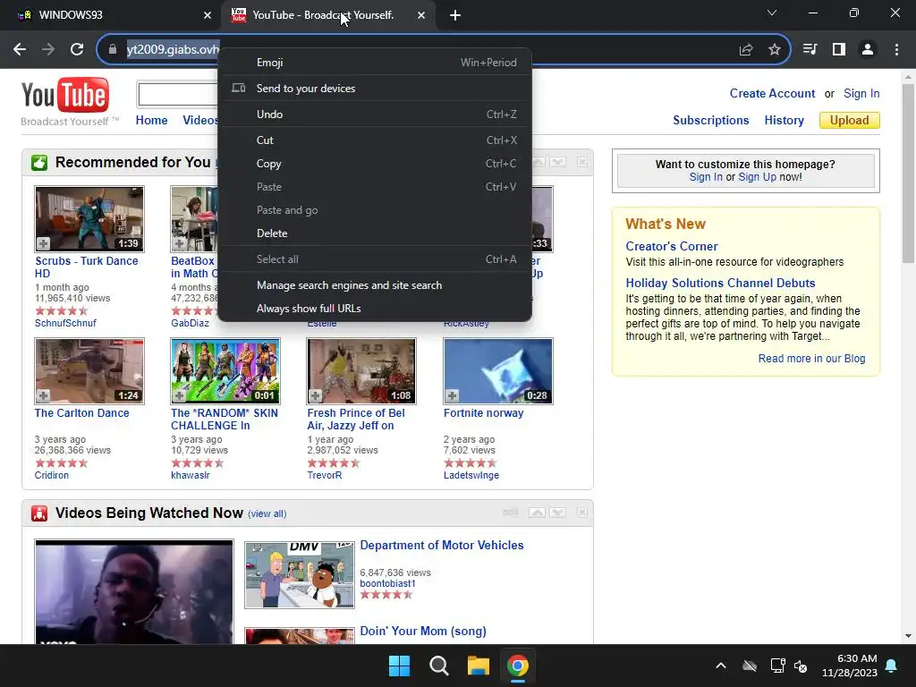The width and height of the screenshot is (916, 687).
Task: Open Creator's Corner link
Action: point(672,247)
